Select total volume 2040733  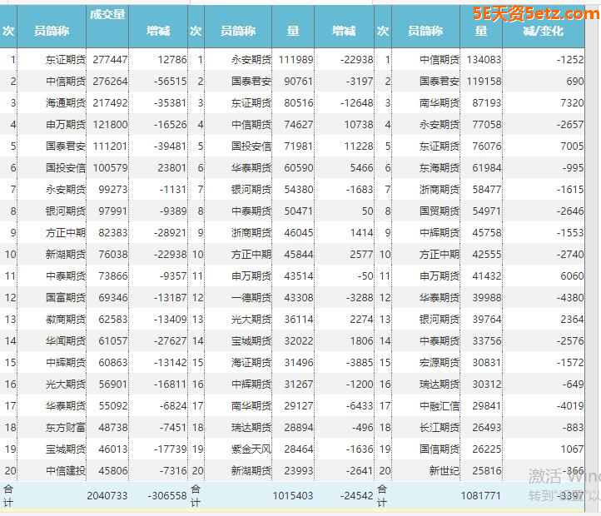pos(107,496)
